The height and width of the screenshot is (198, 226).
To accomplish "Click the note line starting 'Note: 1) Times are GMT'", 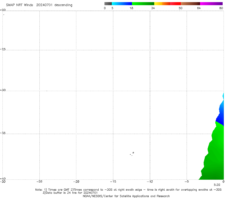I will tap(128, 190).
